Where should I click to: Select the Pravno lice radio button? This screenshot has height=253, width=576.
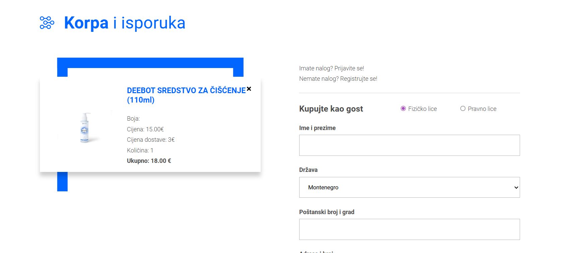463,109
